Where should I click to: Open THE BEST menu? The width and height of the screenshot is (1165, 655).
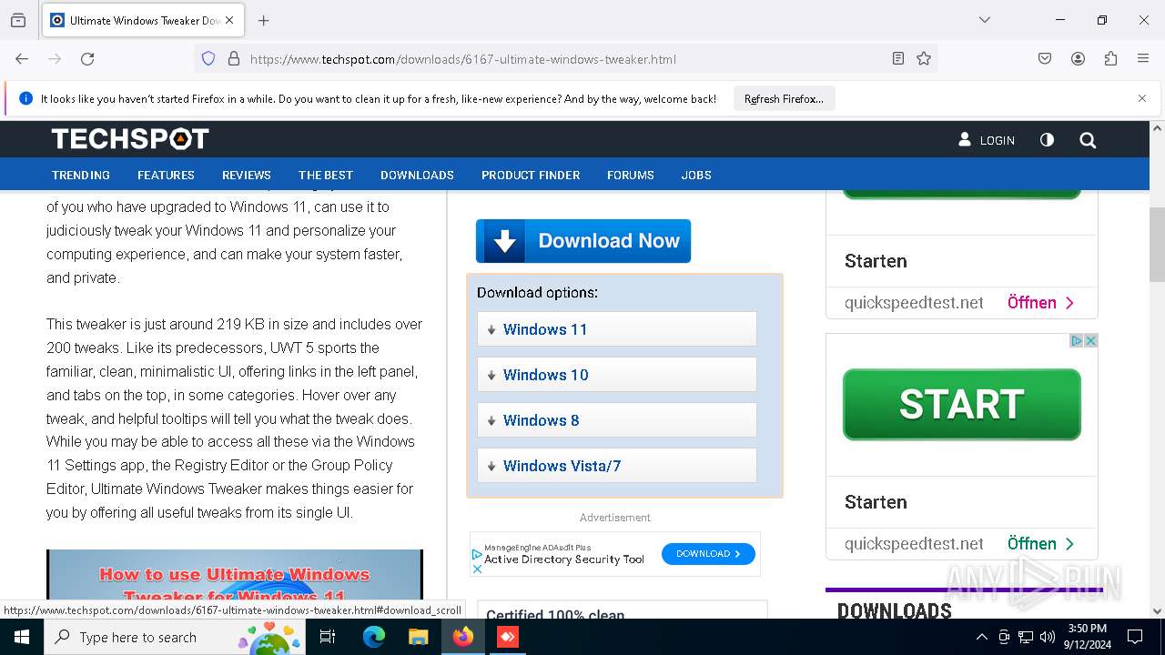click(x=326, y=175)
